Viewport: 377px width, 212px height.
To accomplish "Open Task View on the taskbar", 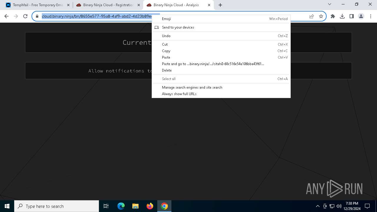I will tap(106, 206).
